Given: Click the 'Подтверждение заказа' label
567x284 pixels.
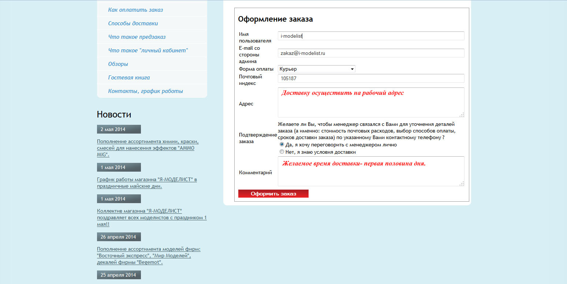Looking at the screenshot, I should point(258,138).
